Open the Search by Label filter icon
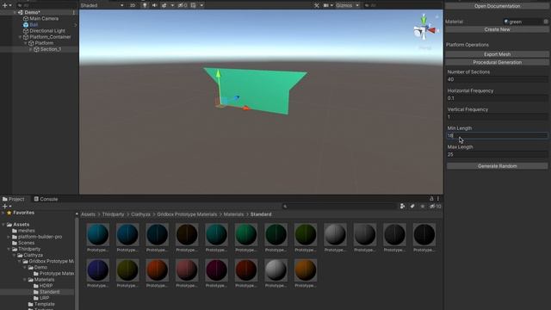 (x=412, y=207)
